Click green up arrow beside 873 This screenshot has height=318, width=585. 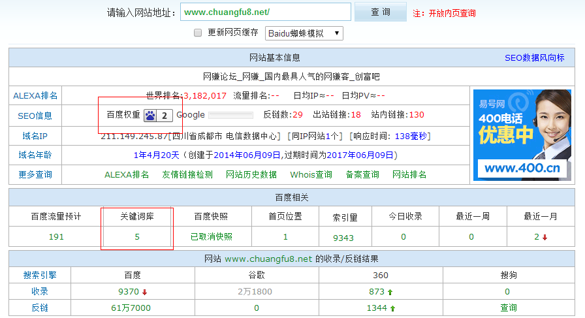[x=390, y=292]
